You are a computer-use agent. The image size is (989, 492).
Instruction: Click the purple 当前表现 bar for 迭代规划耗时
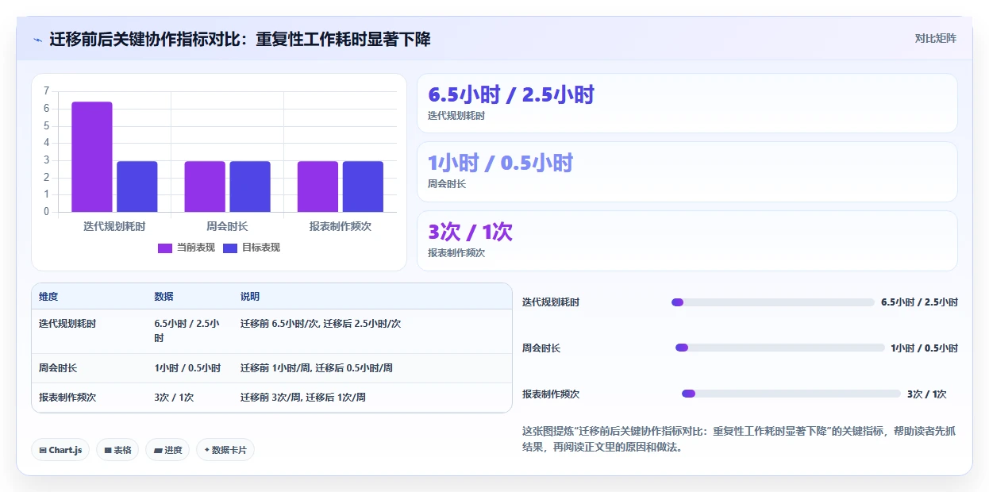(x=92, y=157)
